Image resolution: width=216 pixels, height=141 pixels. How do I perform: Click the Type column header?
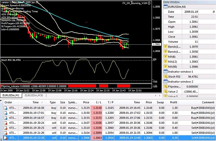point(53,102)
